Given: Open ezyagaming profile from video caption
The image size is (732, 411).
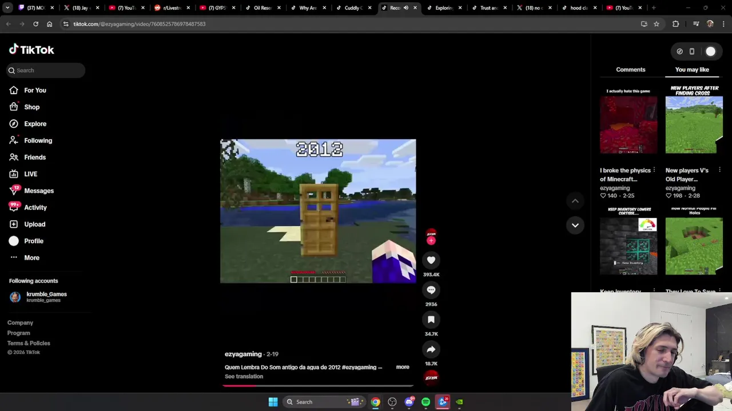Looking at the screenshot, I should coord(243,354).
